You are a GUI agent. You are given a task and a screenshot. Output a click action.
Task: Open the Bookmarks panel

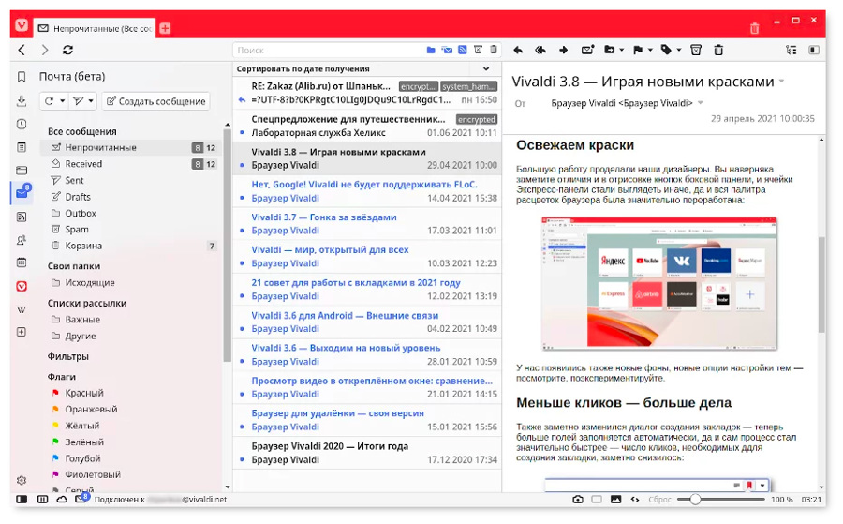tap(22, 77)
